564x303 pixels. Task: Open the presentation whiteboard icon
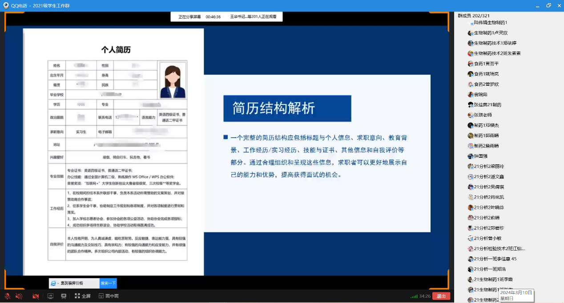click(64, 296)
